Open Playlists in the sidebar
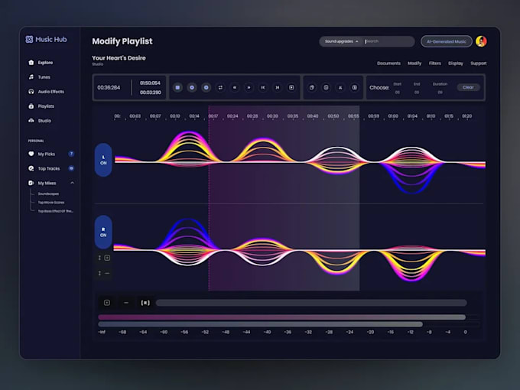520x390 pixels. [41, 106]
